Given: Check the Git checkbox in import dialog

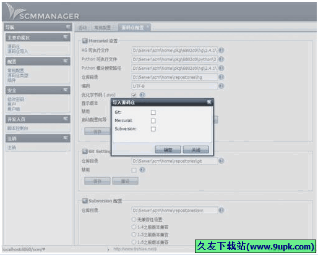Looking at the screenshot, I should click(x=153, y=112).
